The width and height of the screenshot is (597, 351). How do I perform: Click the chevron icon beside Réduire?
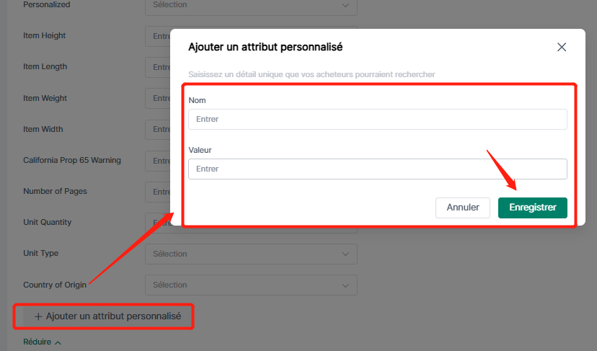(x=58, y=342)
